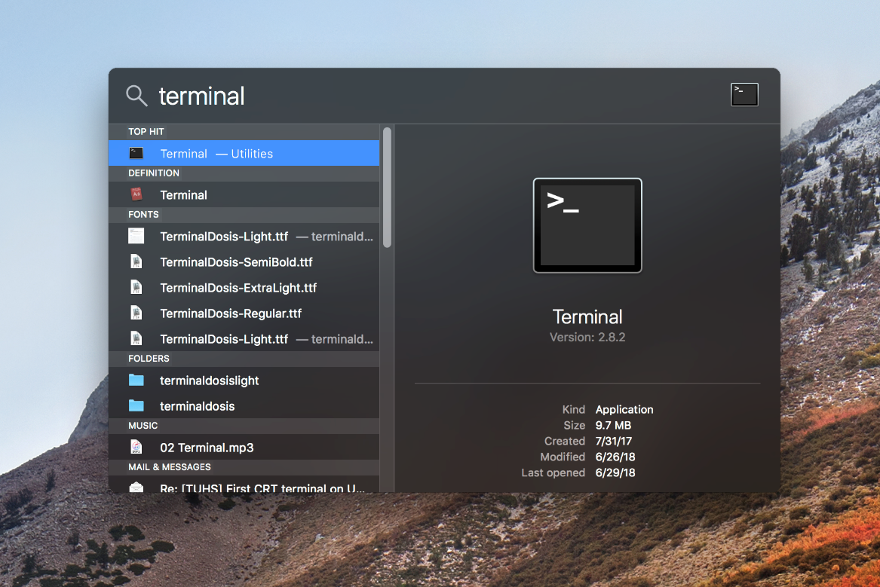
Task: Select the TerminalDosis-ExtraLight.ttf font result
Action: coord(244,288)
